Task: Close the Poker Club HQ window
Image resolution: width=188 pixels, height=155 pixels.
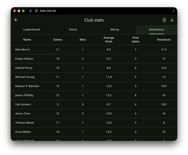Action: tap(15, 11)
